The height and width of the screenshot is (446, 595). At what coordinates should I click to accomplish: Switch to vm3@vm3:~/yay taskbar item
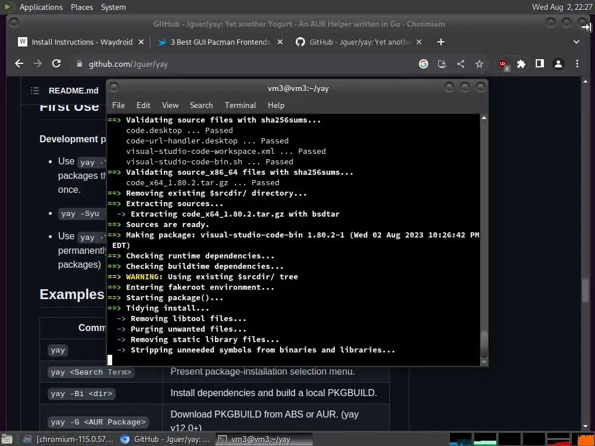tap(263, 439)
